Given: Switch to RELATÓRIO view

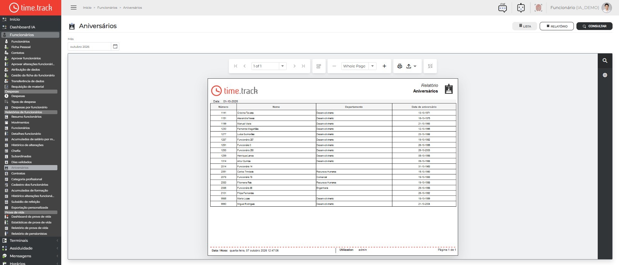Looking at the screenshot, I should click(557, 26).
